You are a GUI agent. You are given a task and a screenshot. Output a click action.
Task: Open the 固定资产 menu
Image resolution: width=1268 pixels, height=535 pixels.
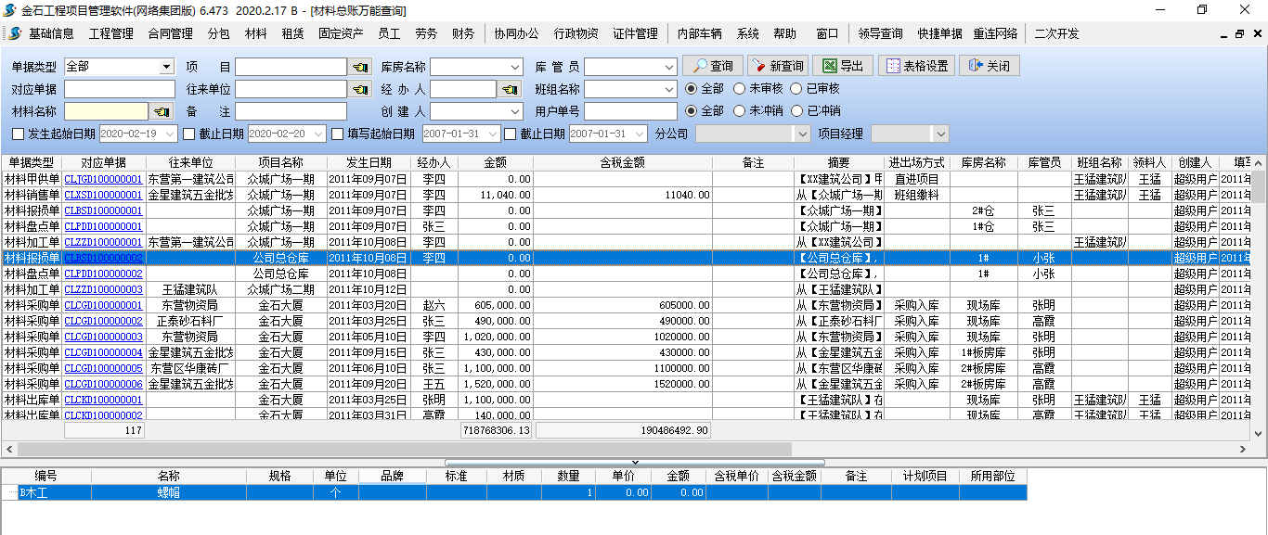click(x=341, y=33)
